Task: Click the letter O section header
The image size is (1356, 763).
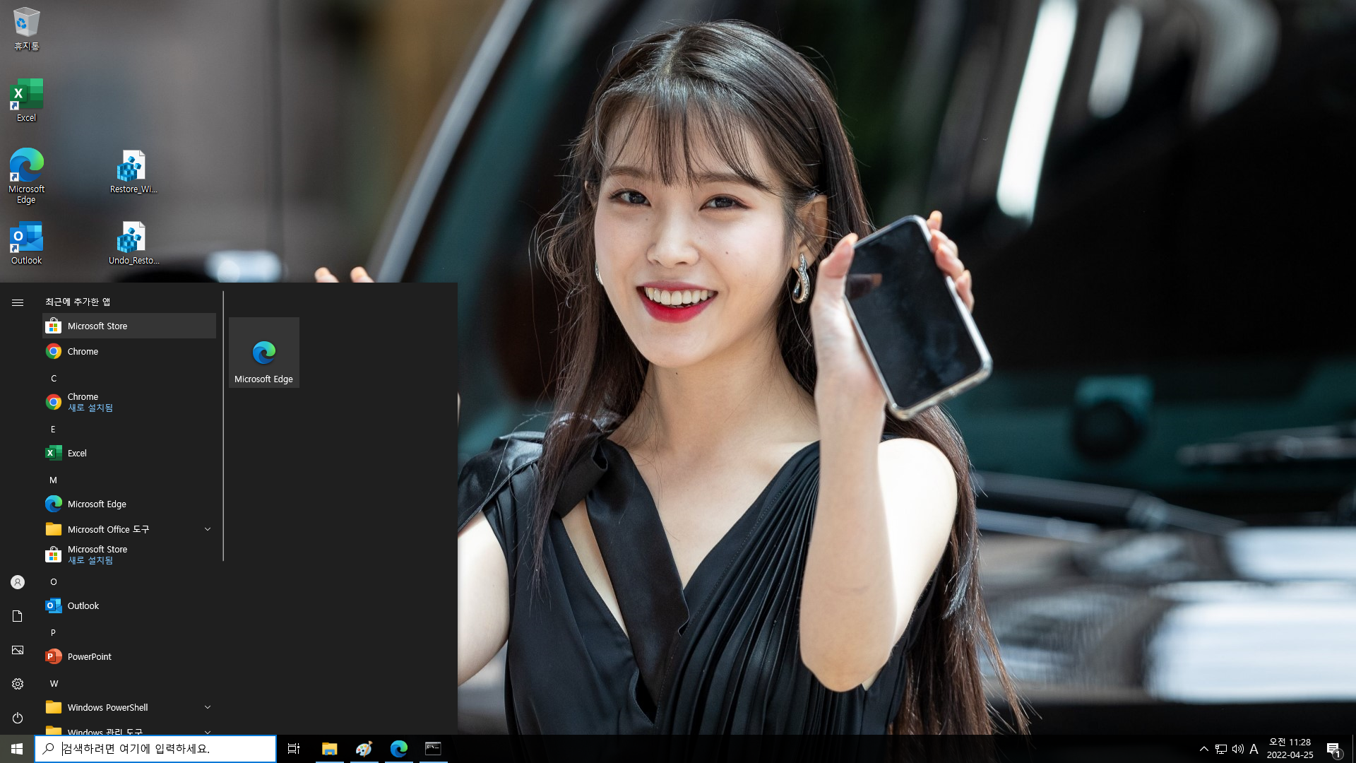Action: (x=53, y=581)
